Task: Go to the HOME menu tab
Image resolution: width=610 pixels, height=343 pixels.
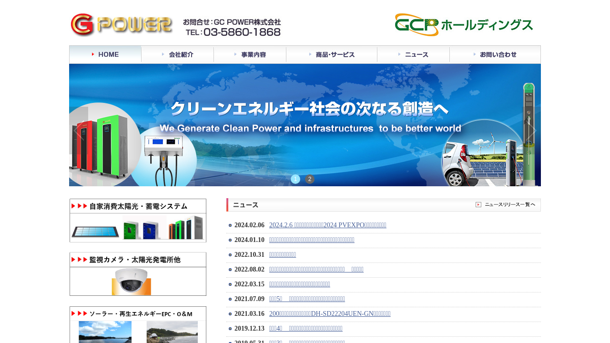Action: click(x=105, y=54)
